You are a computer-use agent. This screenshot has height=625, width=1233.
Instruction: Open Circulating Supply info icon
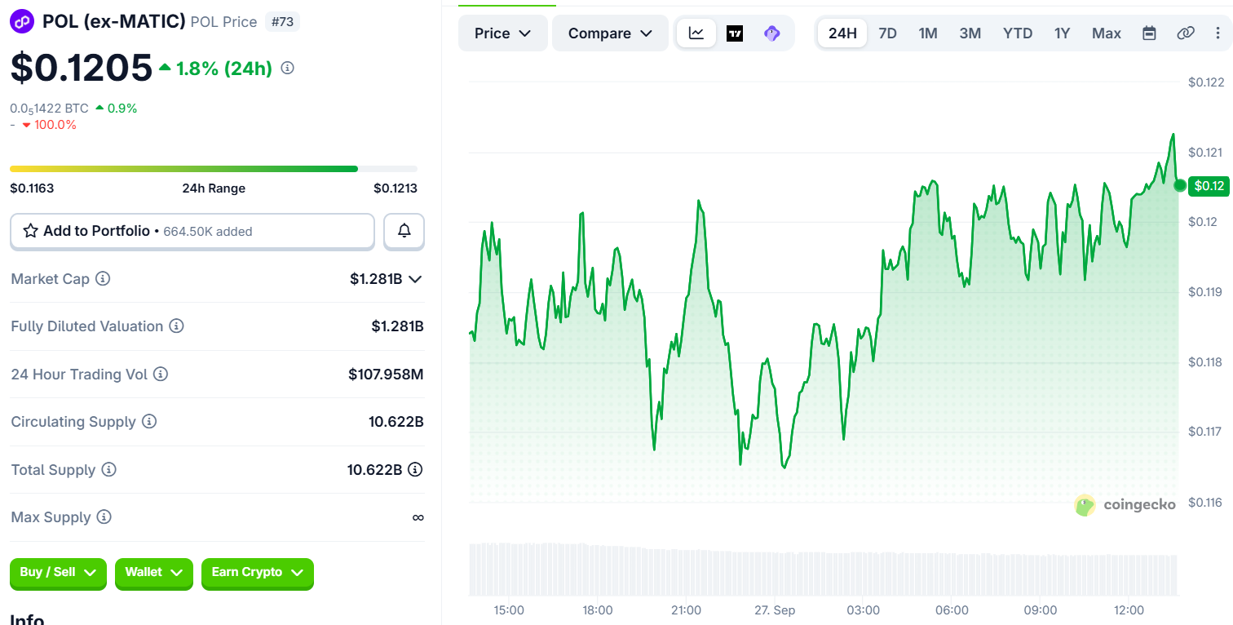point(149,422)
